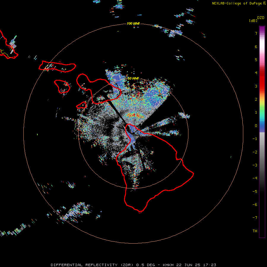
Task: Click the blue section of color bar near 0
Action: (x=262, y=127)
